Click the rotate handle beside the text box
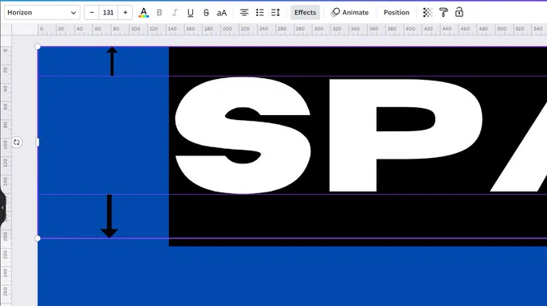547x306 pixels. click(x=16, y=143)
